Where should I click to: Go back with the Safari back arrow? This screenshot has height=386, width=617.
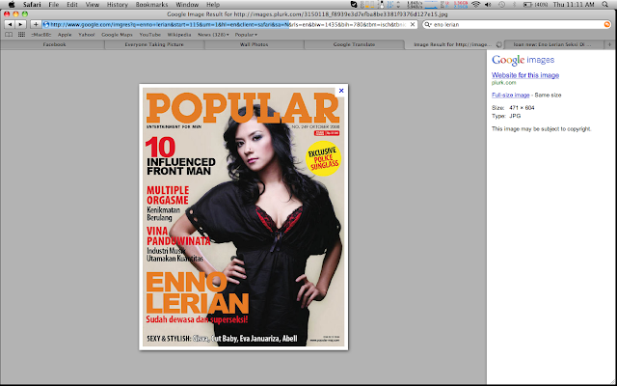tap(10, 24)
